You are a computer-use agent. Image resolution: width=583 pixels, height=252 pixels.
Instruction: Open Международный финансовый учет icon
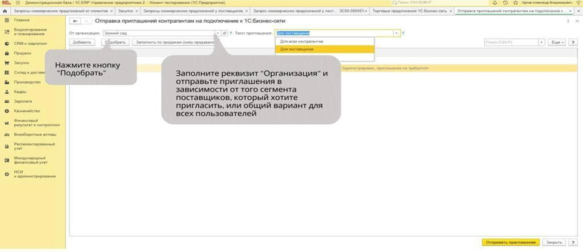click(7, 160)
